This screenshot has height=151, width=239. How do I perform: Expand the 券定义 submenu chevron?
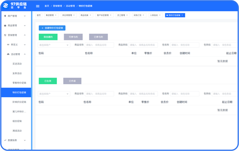(x=25, y=45)
